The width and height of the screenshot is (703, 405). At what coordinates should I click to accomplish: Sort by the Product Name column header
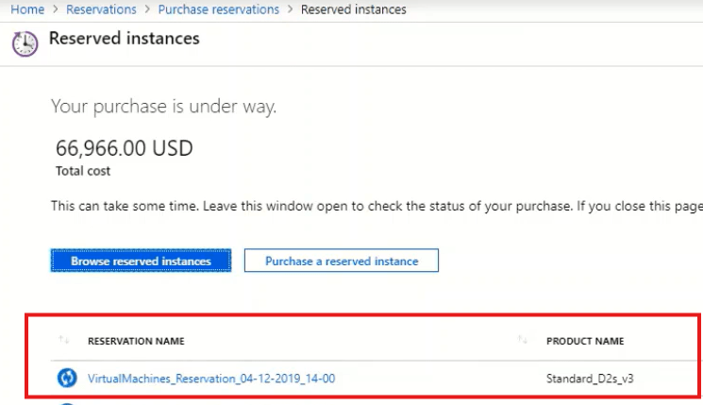tap(585, 341)
